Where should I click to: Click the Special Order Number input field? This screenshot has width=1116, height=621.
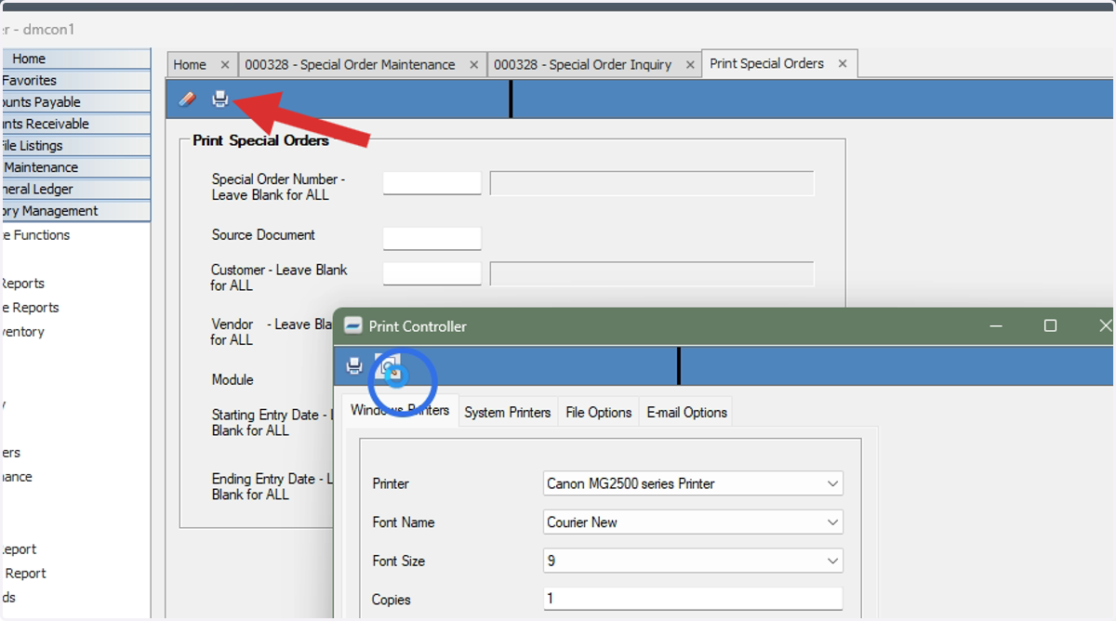pos(432,183)
